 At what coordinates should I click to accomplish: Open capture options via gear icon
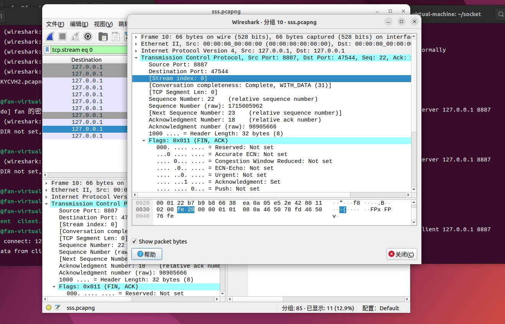click(88, 37)
